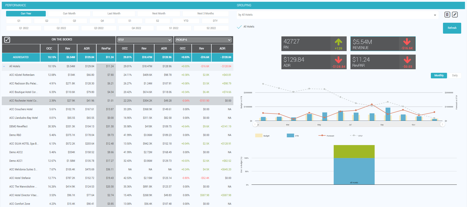Image resolution: width=467 pixels, height=207 pixels.
Task: Click the trash delete grouping icon
Action: 447,15
